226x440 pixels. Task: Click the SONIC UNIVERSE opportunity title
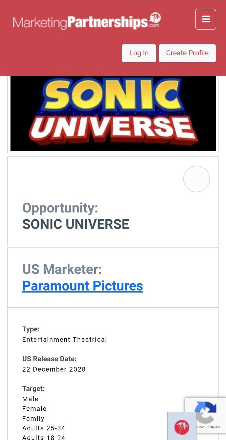[76, 224]
